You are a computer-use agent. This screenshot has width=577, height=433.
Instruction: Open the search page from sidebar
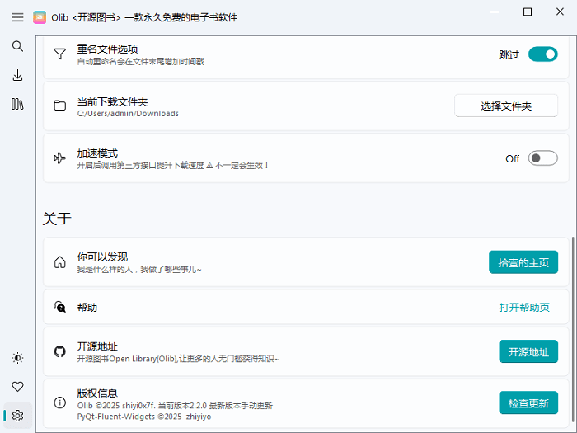click(17, 46)
